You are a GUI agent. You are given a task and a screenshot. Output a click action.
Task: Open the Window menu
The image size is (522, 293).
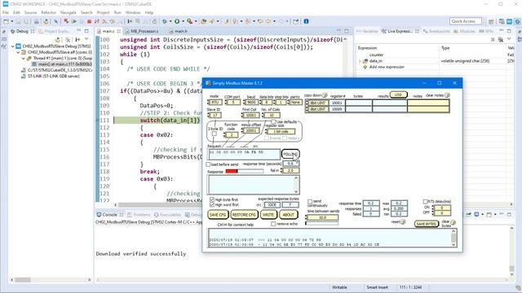133,12
